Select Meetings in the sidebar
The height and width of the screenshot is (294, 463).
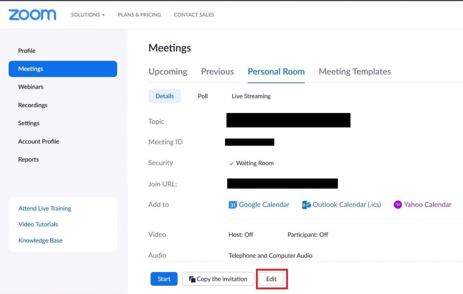63,69
